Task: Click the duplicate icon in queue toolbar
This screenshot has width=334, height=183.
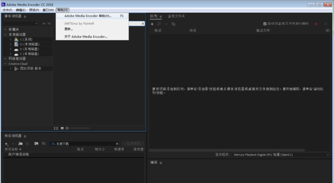Action: point(173,24)
